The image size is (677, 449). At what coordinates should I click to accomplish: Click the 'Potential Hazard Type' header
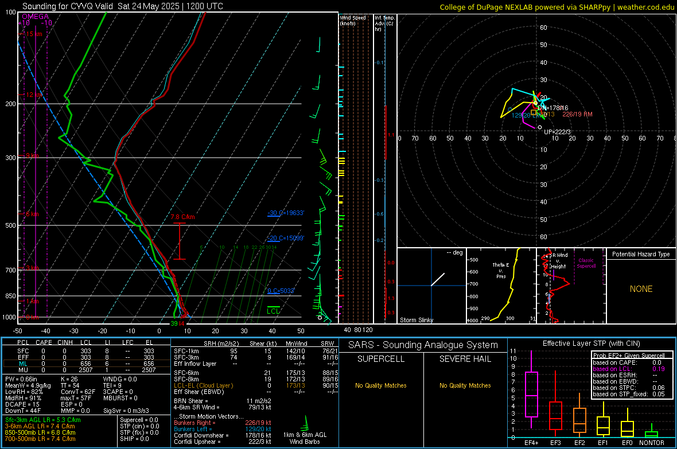641,254
